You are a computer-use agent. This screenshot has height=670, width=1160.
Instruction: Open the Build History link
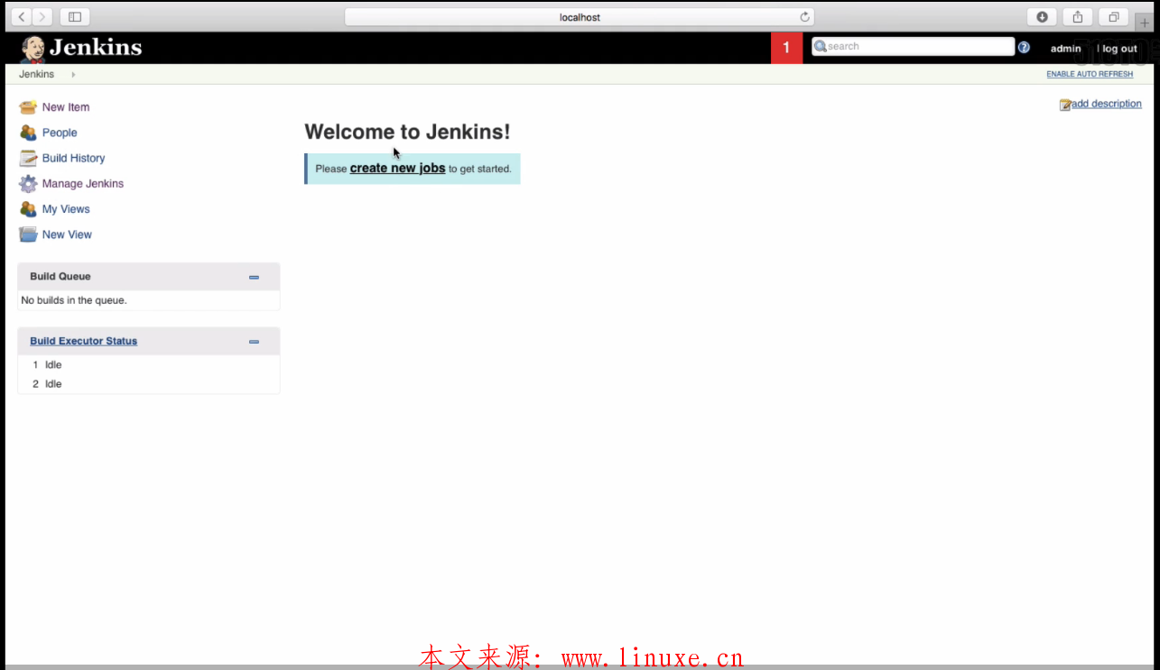click(x=73, y=158)
